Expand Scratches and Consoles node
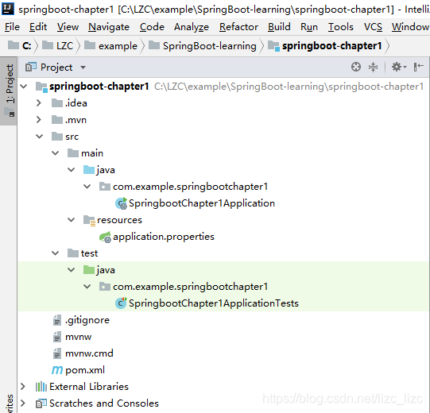Screen dimensions: 430x413 tap(23, 403)
